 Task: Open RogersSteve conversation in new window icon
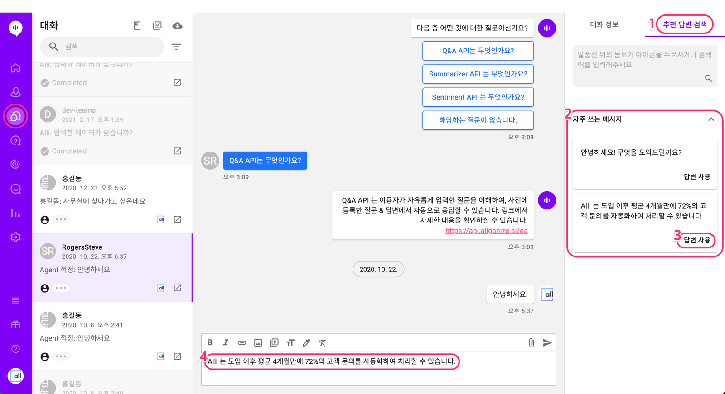coord(178,288)
